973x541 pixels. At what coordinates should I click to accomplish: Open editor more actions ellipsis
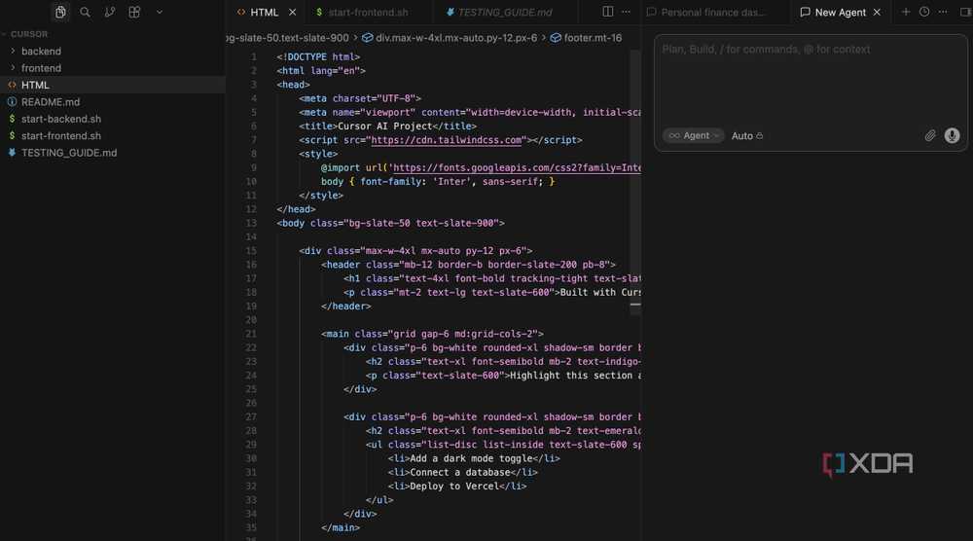tap(626, 12)
